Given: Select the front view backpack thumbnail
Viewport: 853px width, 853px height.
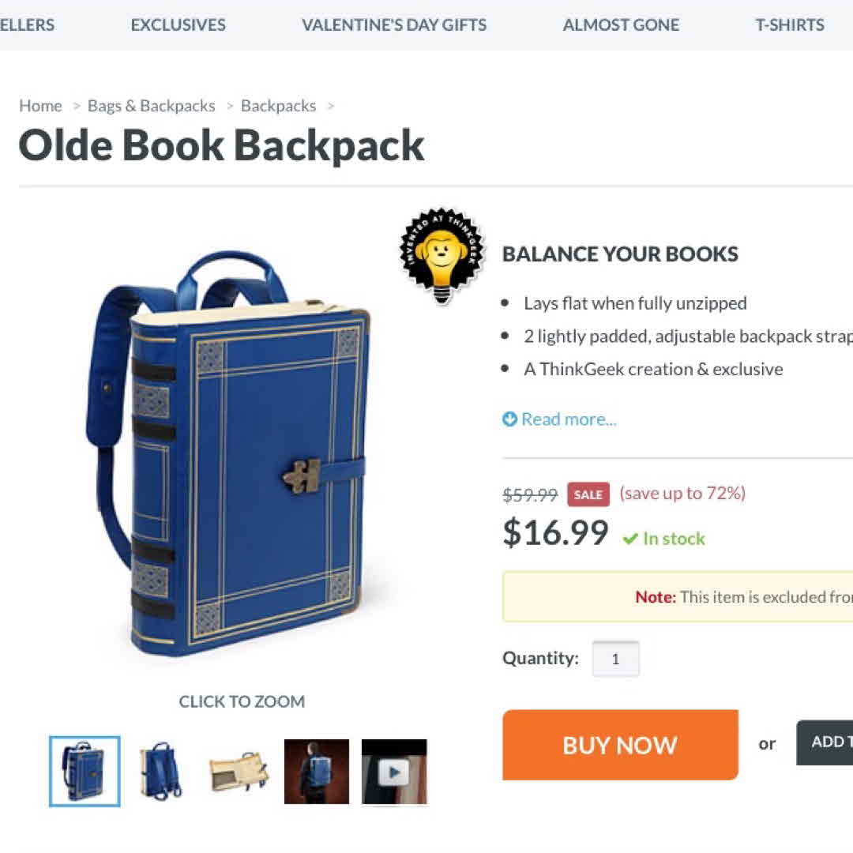Looking at the screenshot, I should click(85, 771).
